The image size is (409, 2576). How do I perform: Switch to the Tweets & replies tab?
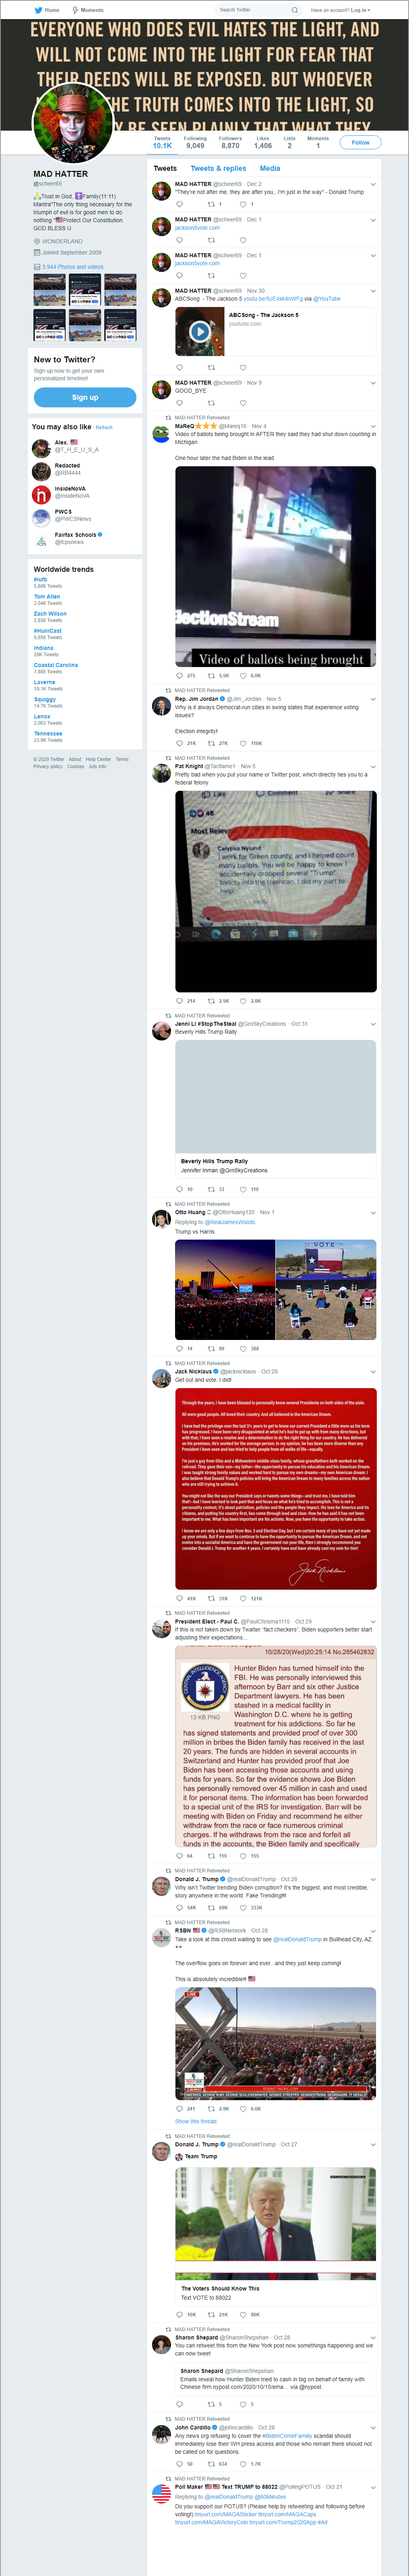pyautogui.click(x=218, y=168)
